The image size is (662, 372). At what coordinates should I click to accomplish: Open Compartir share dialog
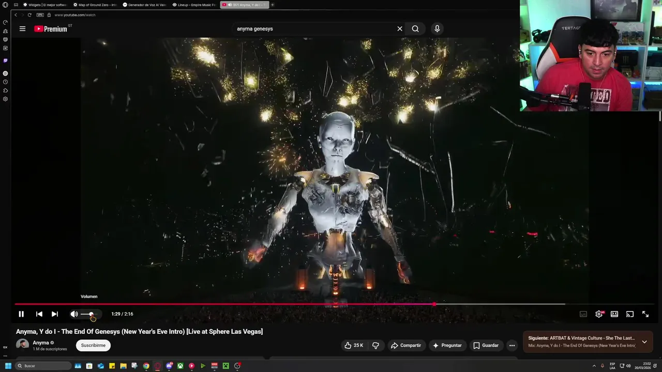point(406,345)
